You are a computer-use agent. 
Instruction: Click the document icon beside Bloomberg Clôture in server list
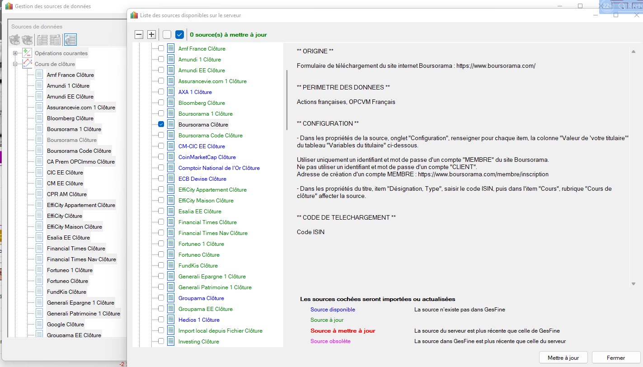pyautogui.click(x=171, y=103)
